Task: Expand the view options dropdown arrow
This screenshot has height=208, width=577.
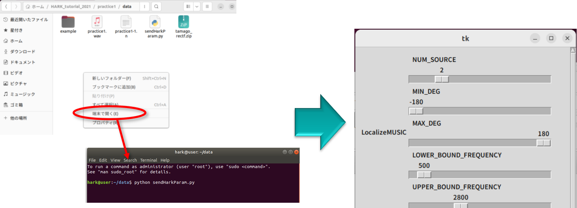Action: [x=197, y=7]
